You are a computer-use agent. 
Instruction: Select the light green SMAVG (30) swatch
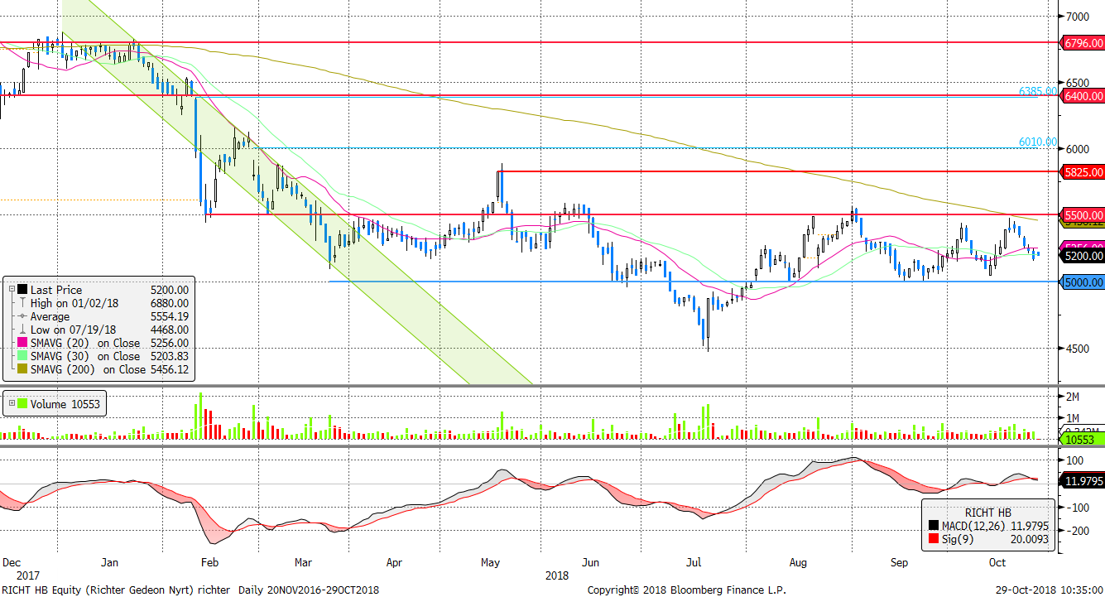(x=22, y=356)
